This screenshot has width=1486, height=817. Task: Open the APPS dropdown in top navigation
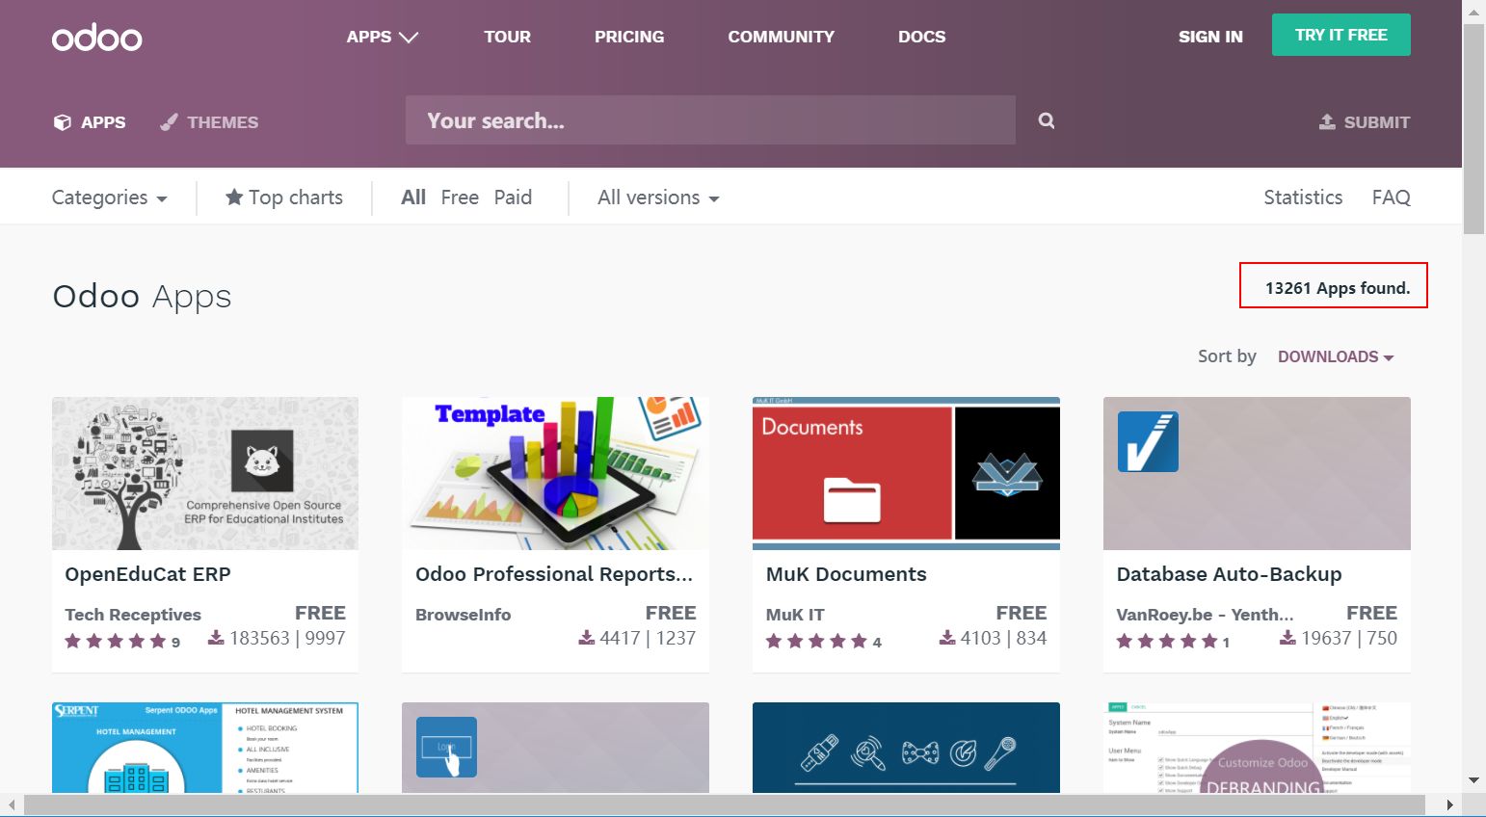click(382, 37)
